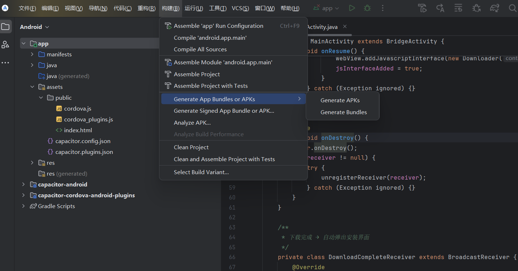Click the green Run app button
This screenshot has width=518, height=271.
pos(352,8)
